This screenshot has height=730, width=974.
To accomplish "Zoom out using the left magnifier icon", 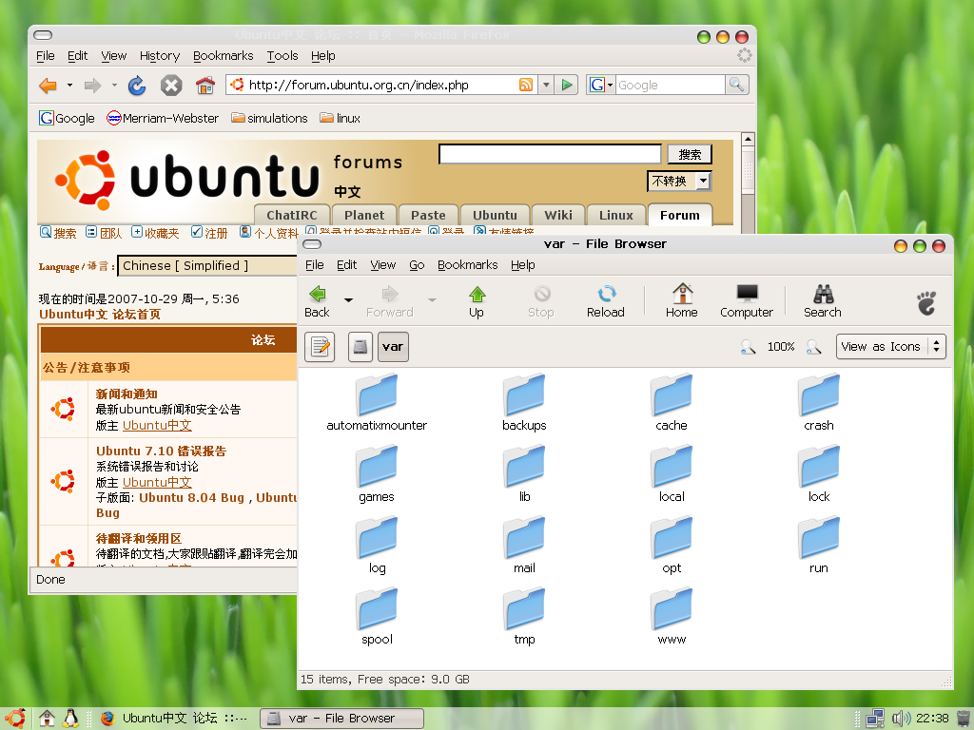I will 748,346.
